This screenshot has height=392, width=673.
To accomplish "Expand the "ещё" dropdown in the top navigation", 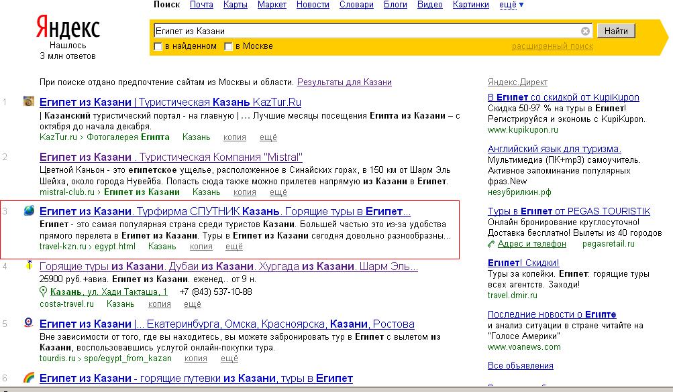I will tap(511, 5).
